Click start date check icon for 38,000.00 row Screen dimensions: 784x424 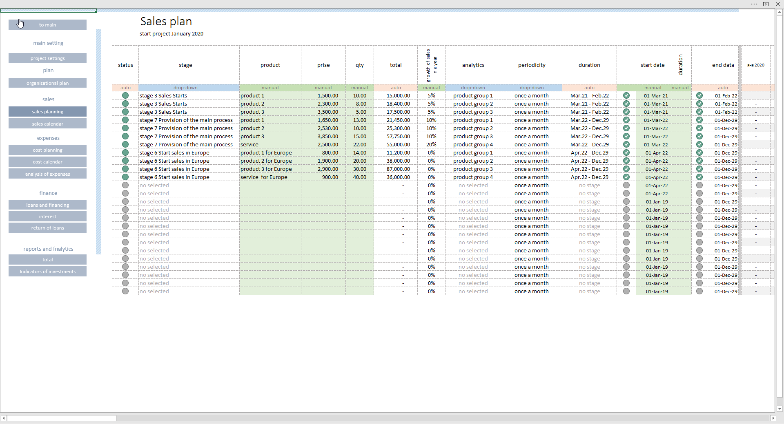[x=626, y=161]
